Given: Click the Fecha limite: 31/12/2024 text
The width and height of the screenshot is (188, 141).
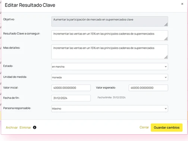Looking at the screenshot, I should (112, 97).
